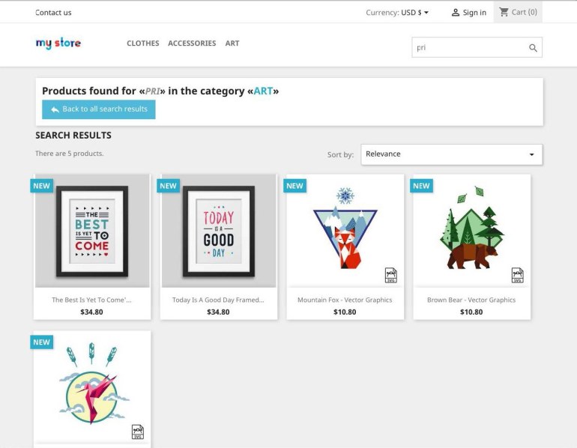Select the Best Is Yet To Come poster image
The image size is (577, 448).
(x=92, y=231)
